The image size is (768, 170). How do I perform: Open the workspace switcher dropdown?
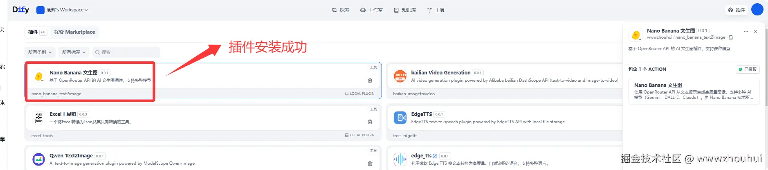pos(62,10)
